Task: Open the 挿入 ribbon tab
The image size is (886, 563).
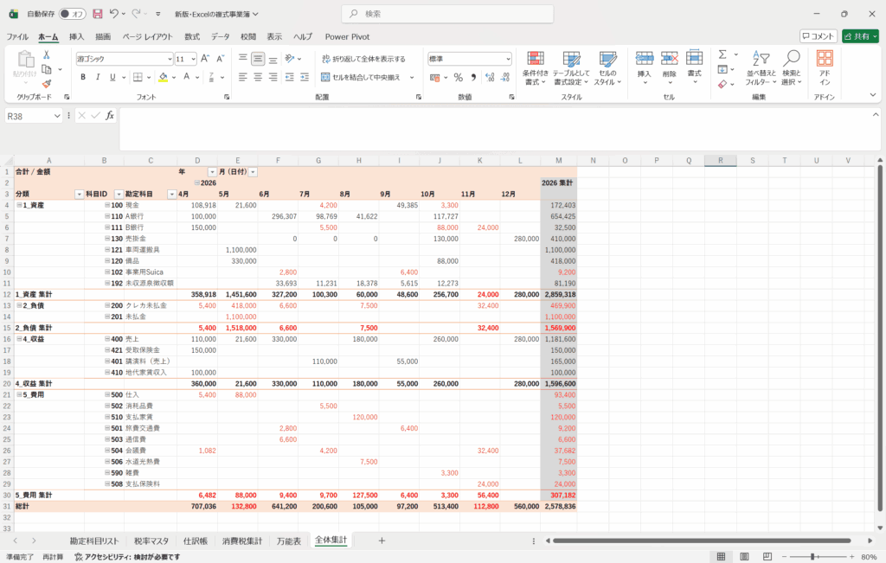Action: [x=76, y=36]
